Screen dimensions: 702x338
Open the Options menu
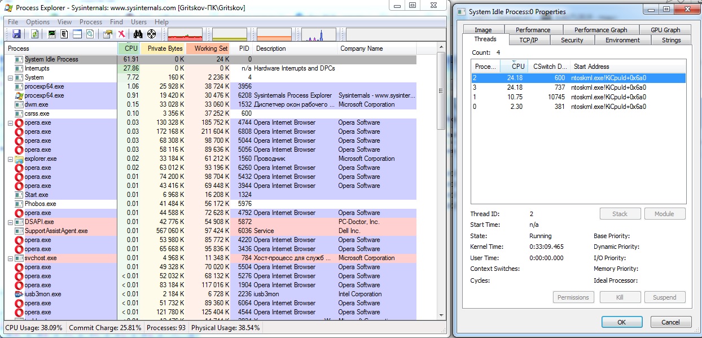click(x=38, y=22)
